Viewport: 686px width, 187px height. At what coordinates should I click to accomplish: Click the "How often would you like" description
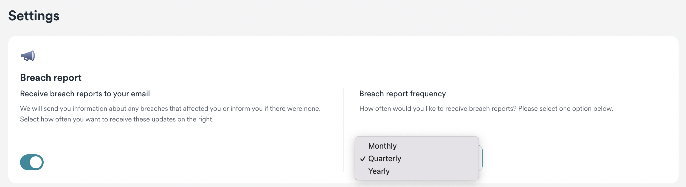(438, 109)
